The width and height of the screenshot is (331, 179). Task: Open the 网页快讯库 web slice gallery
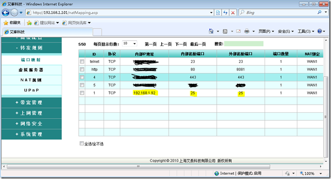pyautogui.click(x=76, y=23)
